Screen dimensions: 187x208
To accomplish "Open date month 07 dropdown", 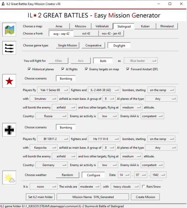I will (141, 175).
